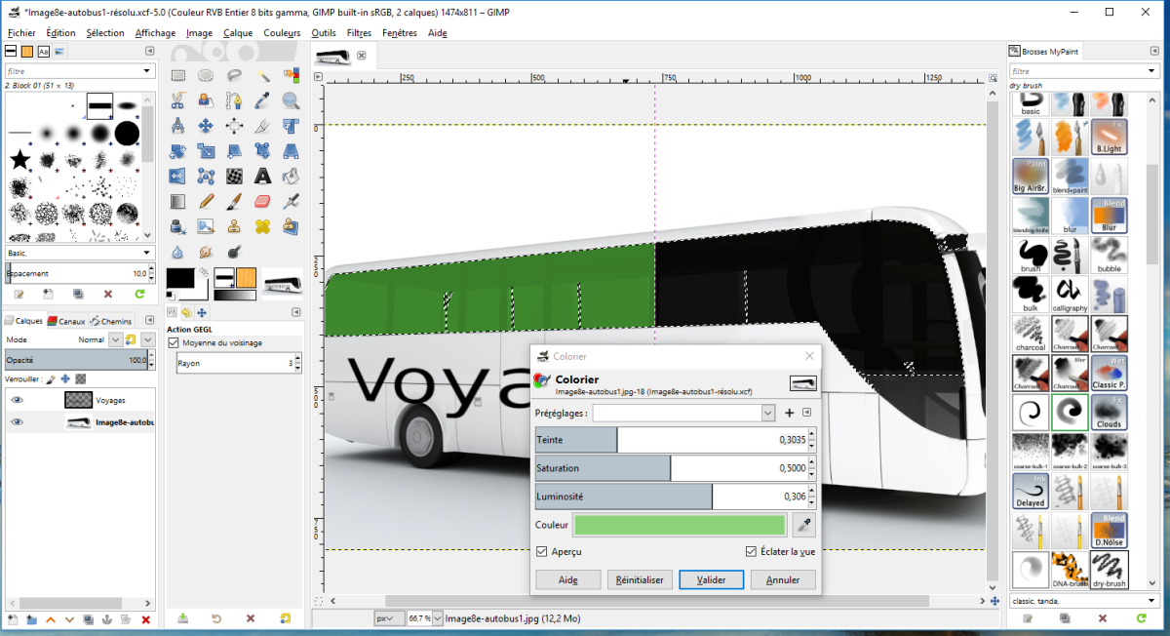
Task: Adjust the Teinte slider
Action: (671, 440)
